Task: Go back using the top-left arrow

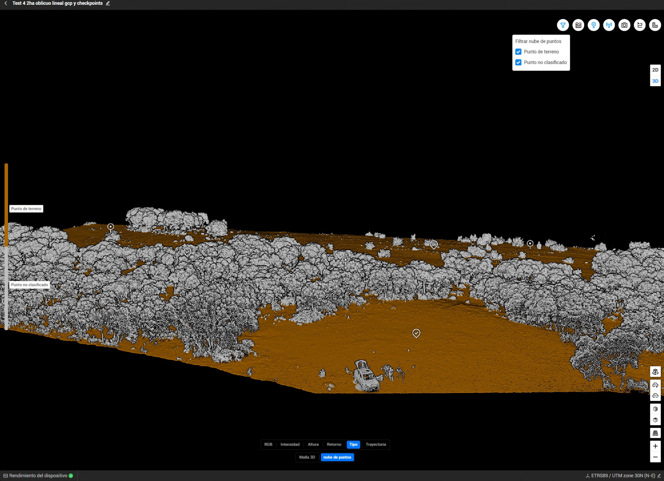Action: tap(6, 3)
